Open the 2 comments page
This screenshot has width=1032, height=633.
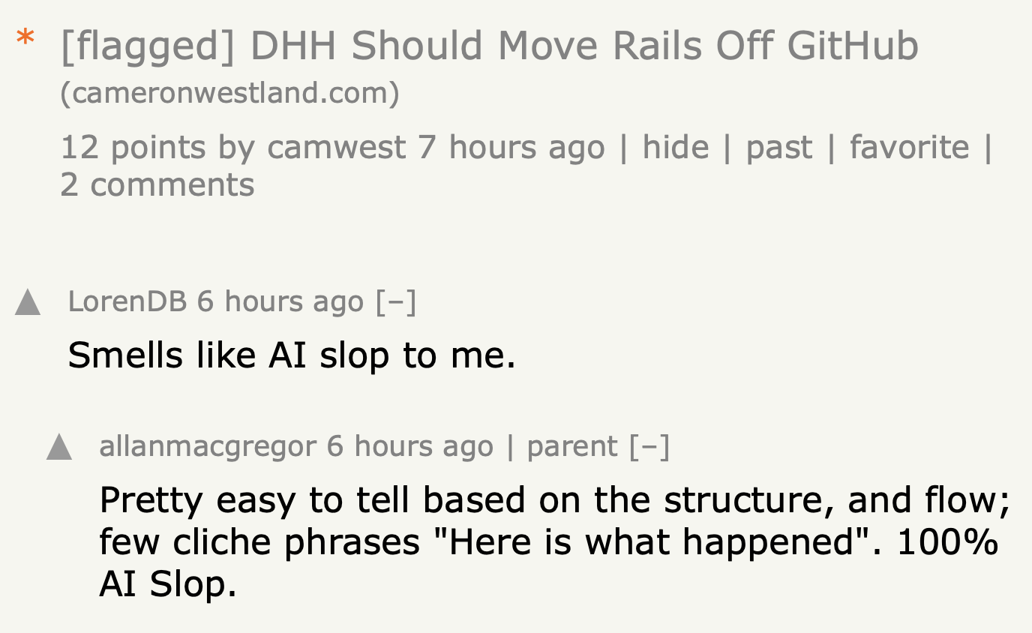157,184
